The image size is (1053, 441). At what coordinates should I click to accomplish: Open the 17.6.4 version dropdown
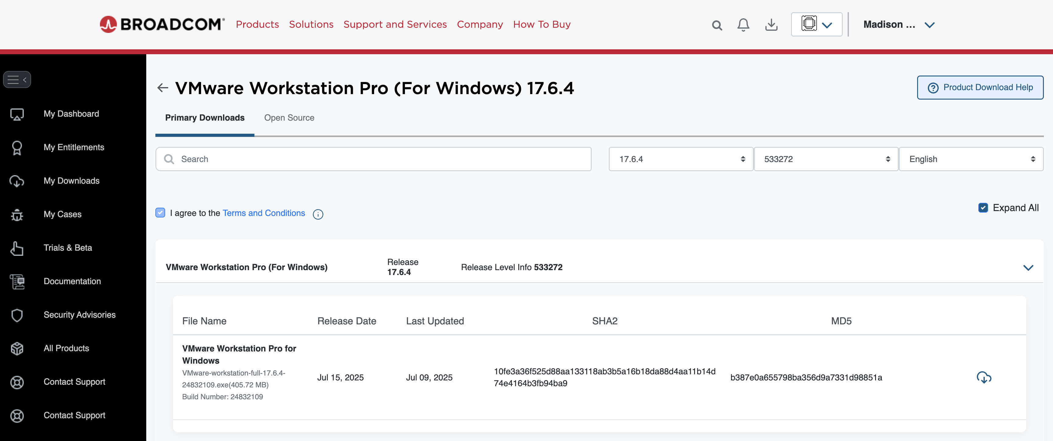681,159
